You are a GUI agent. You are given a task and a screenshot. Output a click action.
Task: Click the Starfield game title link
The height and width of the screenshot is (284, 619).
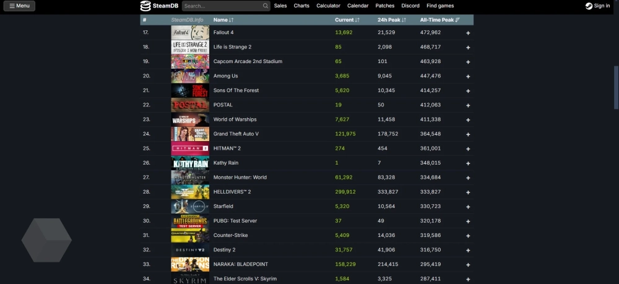(223, 206)
